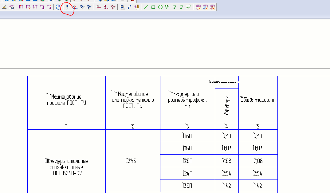Screen dimensions: 330x193
Task: Select the blue text tool circled in red
Action: click(68, 7)
